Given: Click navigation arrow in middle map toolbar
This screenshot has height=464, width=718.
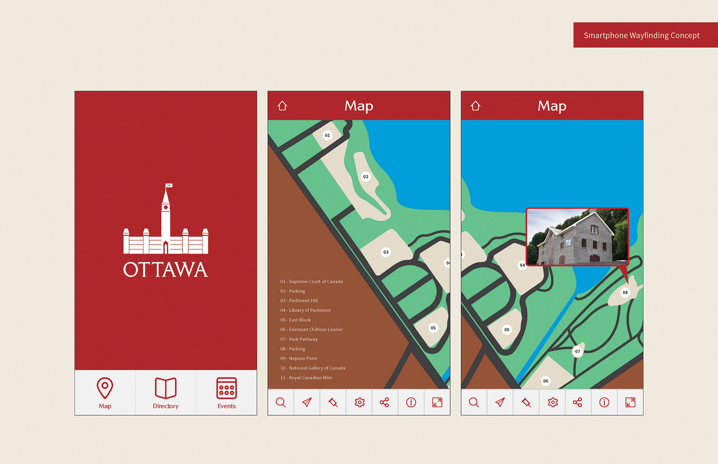Looking at the screenshot, I should click(307, 402).
